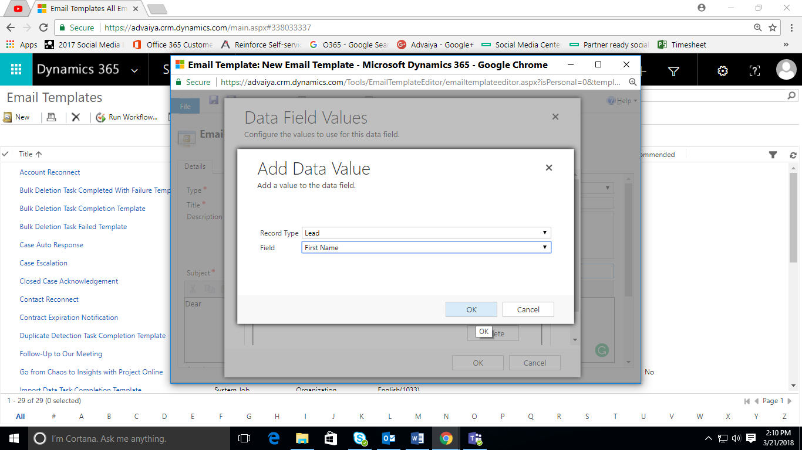Image resolution: width=802 pixels, height=450 pixels.
Task: Click the delete X icon in toolbar
Action: pyautogui.click(x=76, y=117)
